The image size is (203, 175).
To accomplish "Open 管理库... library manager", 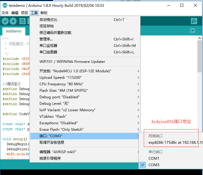I will (x=85, y=39).
